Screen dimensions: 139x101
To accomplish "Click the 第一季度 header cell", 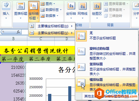I will point(13,59).
